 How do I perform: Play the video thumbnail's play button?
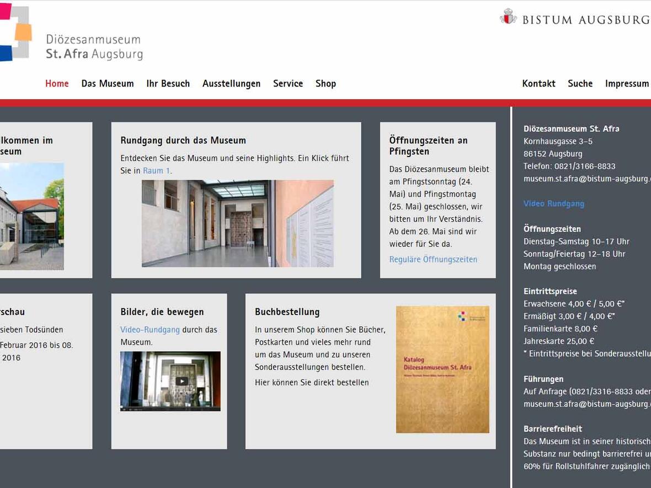click(182, 381)
